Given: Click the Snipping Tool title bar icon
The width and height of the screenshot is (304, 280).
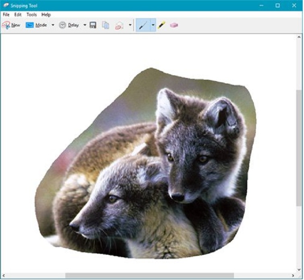Looking at the screenshot, I should click(x=6, y=5).
